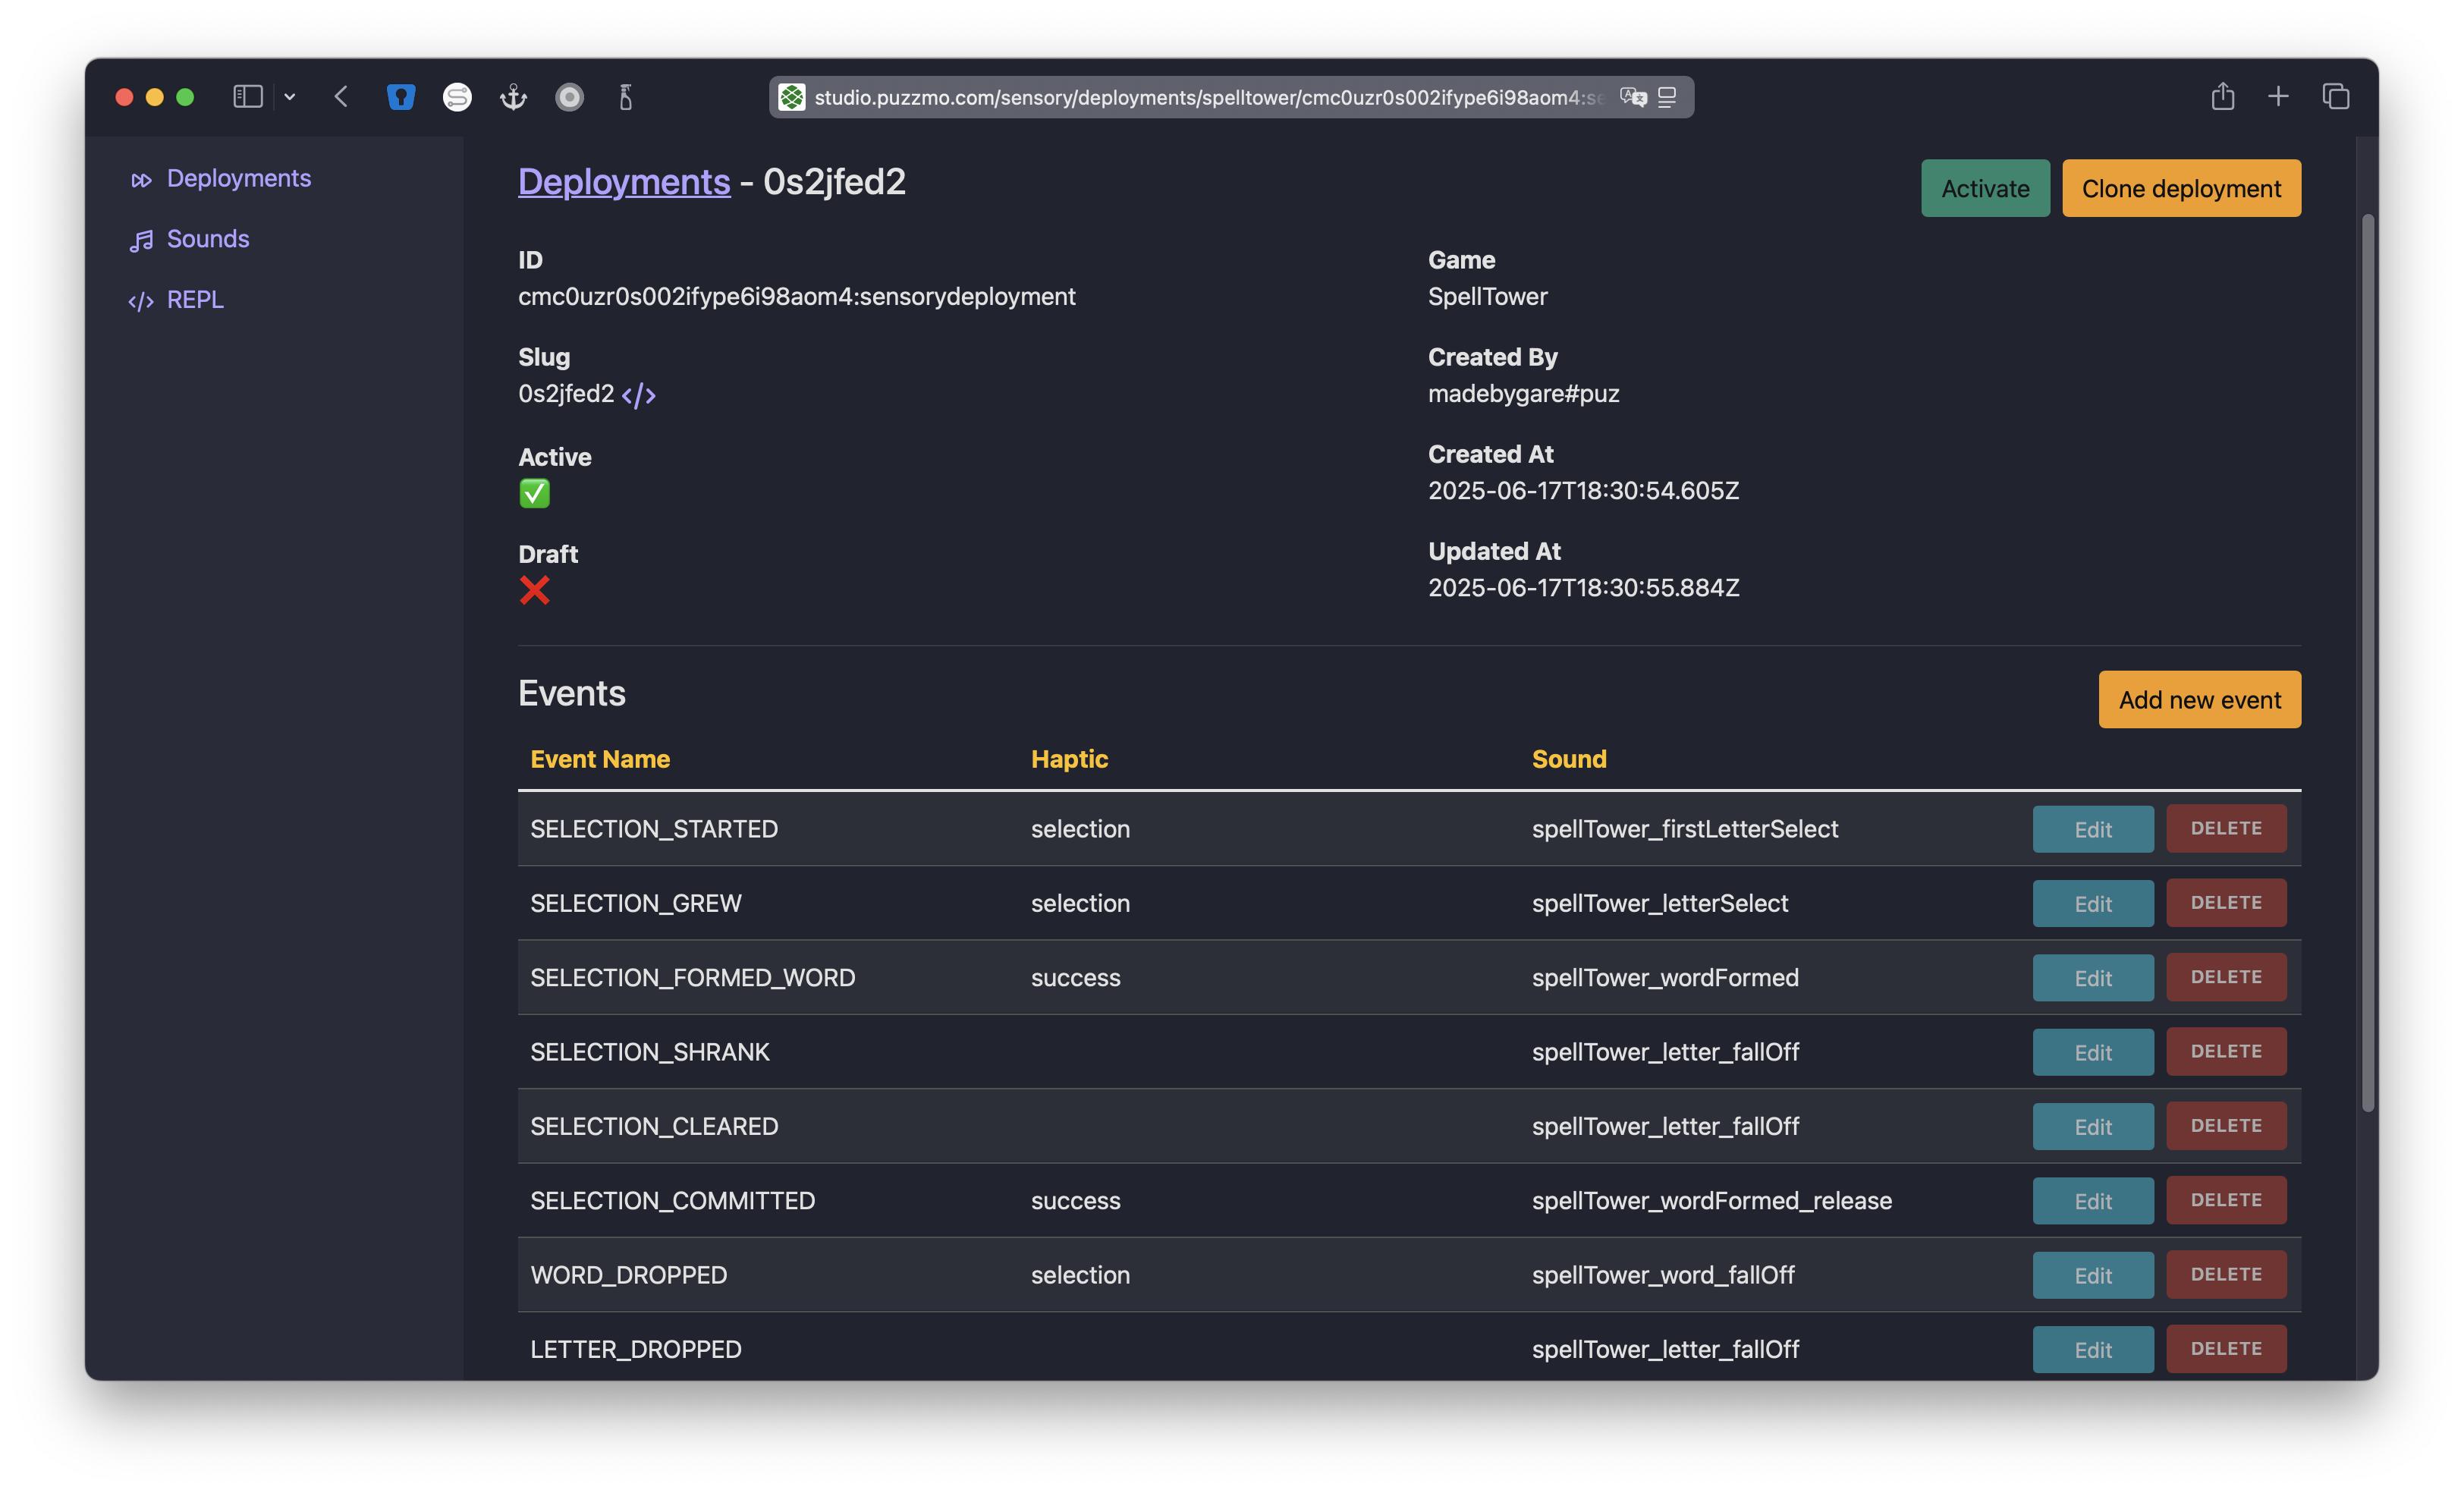Show the tab overview icon

click(x=2335, y=97)
